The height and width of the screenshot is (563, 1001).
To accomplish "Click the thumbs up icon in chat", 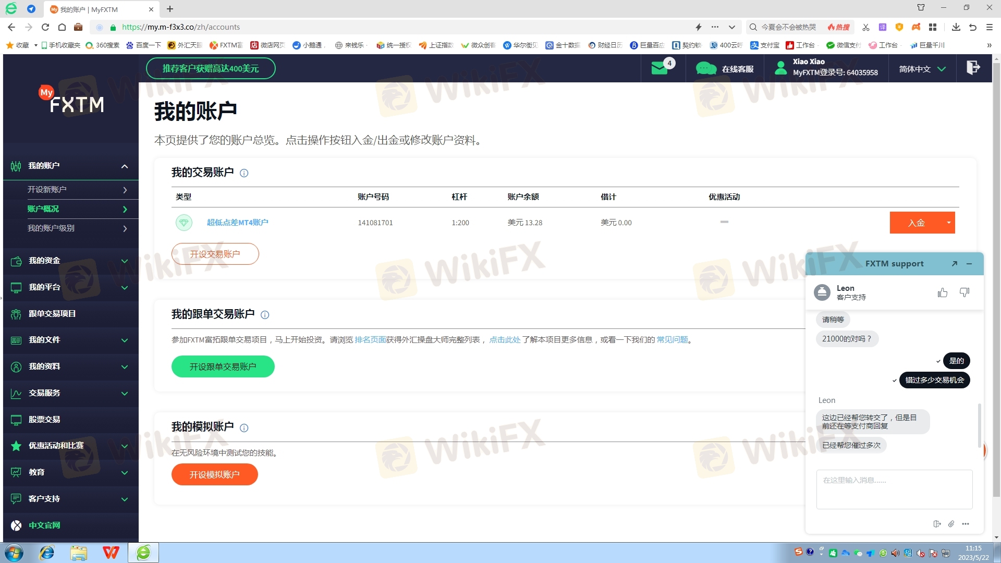I will pos(942,292).
